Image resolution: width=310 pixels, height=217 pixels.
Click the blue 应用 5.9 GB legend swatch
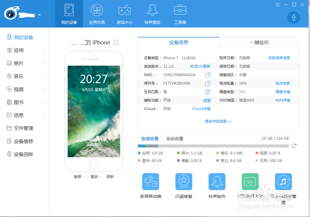pyautogui.click(x=139, y=153)
